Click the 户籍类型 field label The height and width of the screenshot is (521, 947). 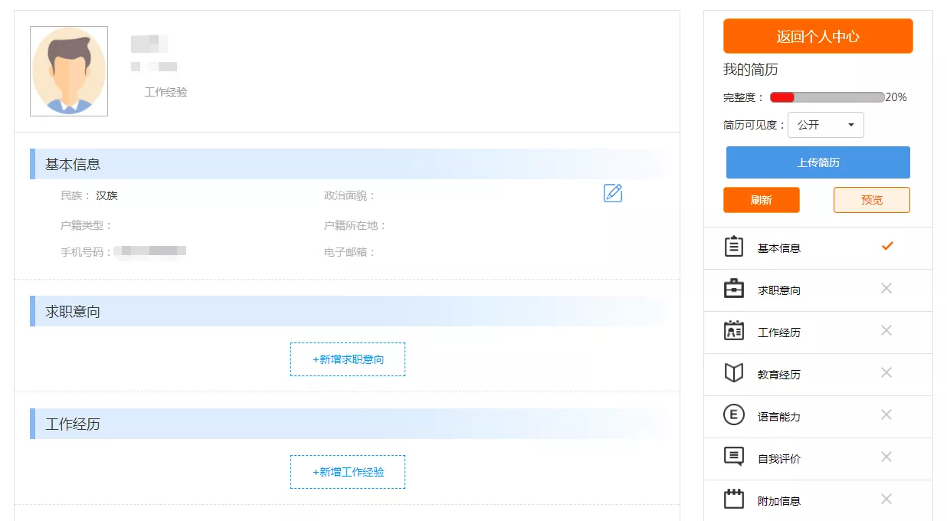point(87,225)
